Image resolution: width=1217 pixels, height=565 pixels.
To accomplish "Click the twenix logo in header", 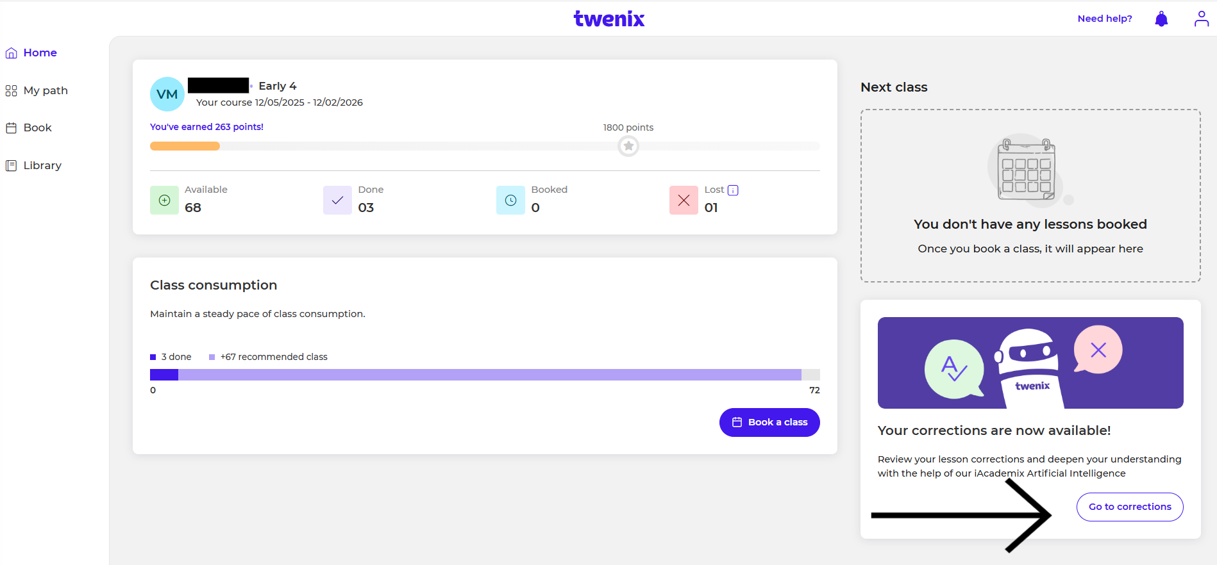I will pyautogui.click(x=608, y=19).
